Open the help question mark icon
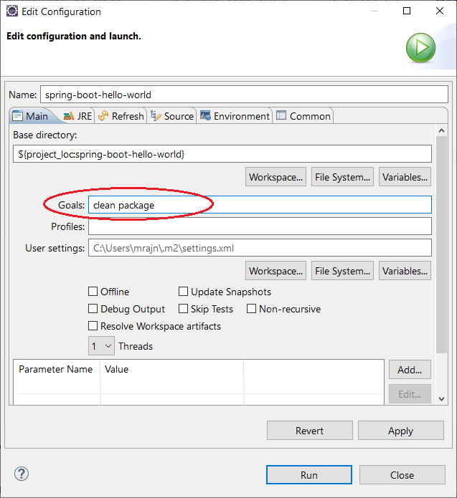The height and width of the screenshot is (498, 457). 22,474
